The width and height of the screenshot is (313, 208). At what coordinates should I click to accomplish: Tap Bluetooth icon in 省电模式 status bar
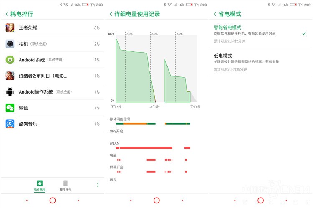(269, 5)
